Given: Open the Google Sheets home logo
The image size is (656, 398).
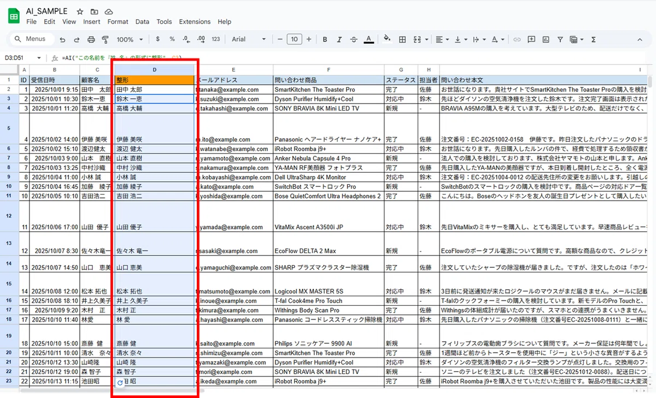Looking at the screenshot, I should 14,16.
